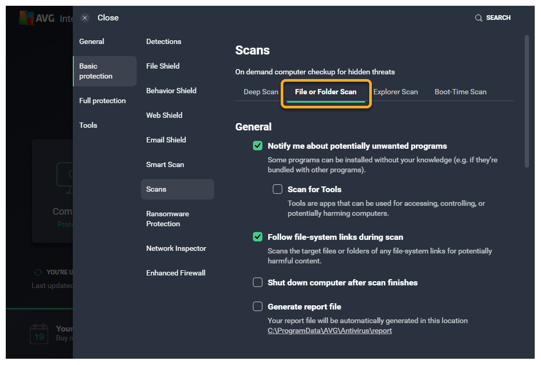This screenshot has height=365, width=541.
Task: Click the AVG logo icon
Action: point(26,18)
